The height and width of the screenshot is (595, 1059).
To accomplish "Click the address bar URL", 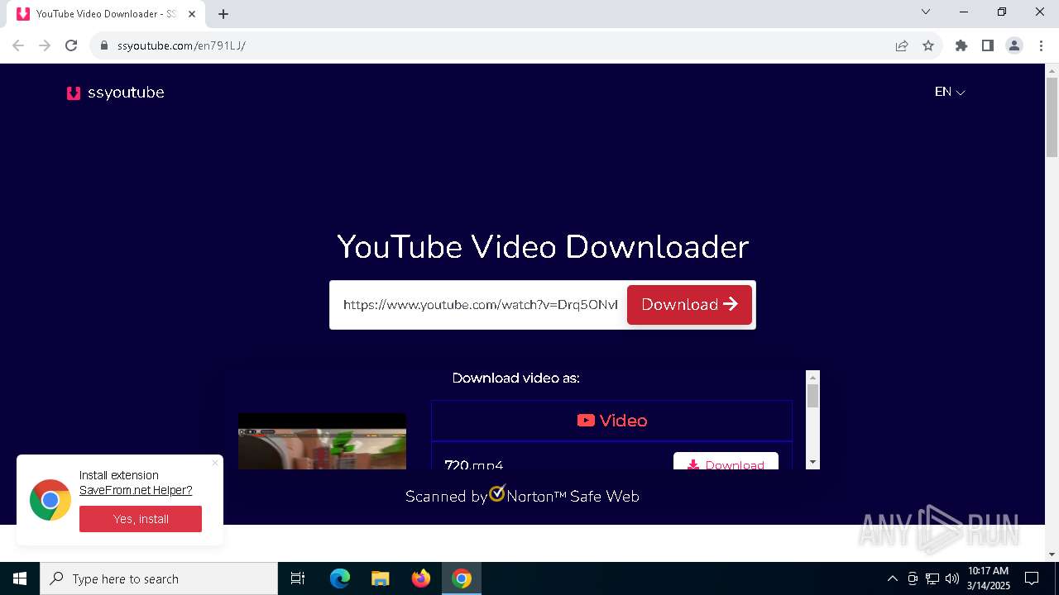I will tap(181, 45).
